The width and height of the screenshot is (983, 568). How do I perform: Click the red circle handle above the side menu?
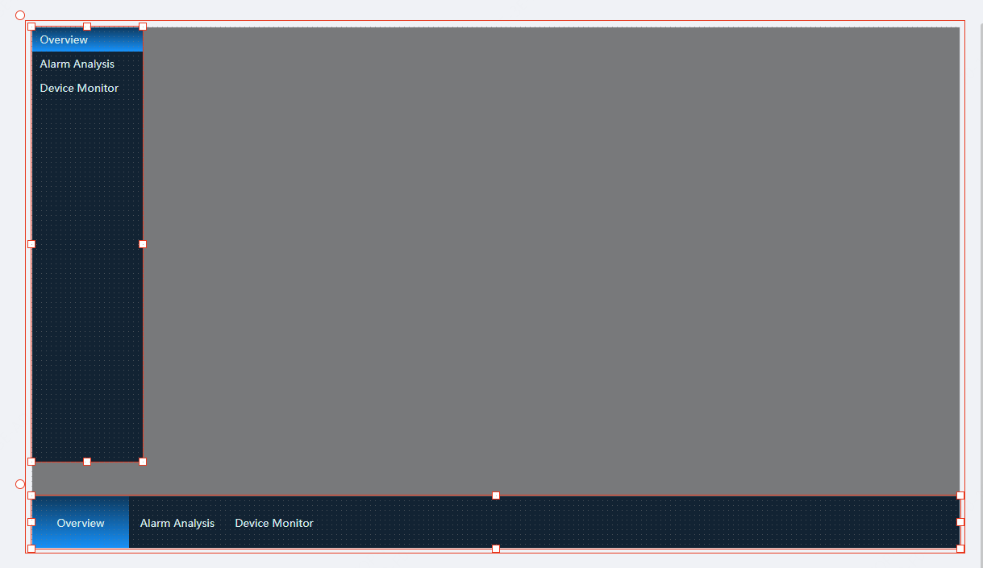click(x=20, y=15)
